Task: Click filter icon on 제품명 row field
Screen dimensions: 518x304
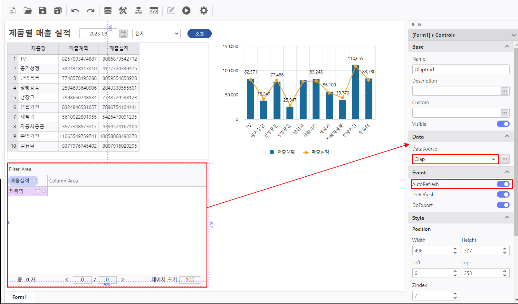Action: [x=38, y=191]
